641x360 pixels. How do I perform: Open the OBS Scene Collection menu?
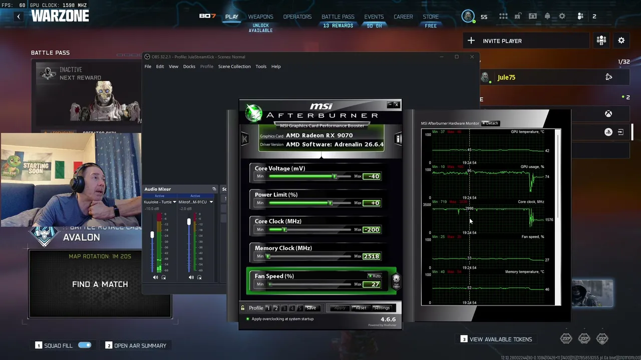pos(234,66)
